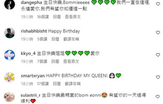Like rishabhbisht's Happy Birthday comment
163x104 pixels.
[158, 32]
